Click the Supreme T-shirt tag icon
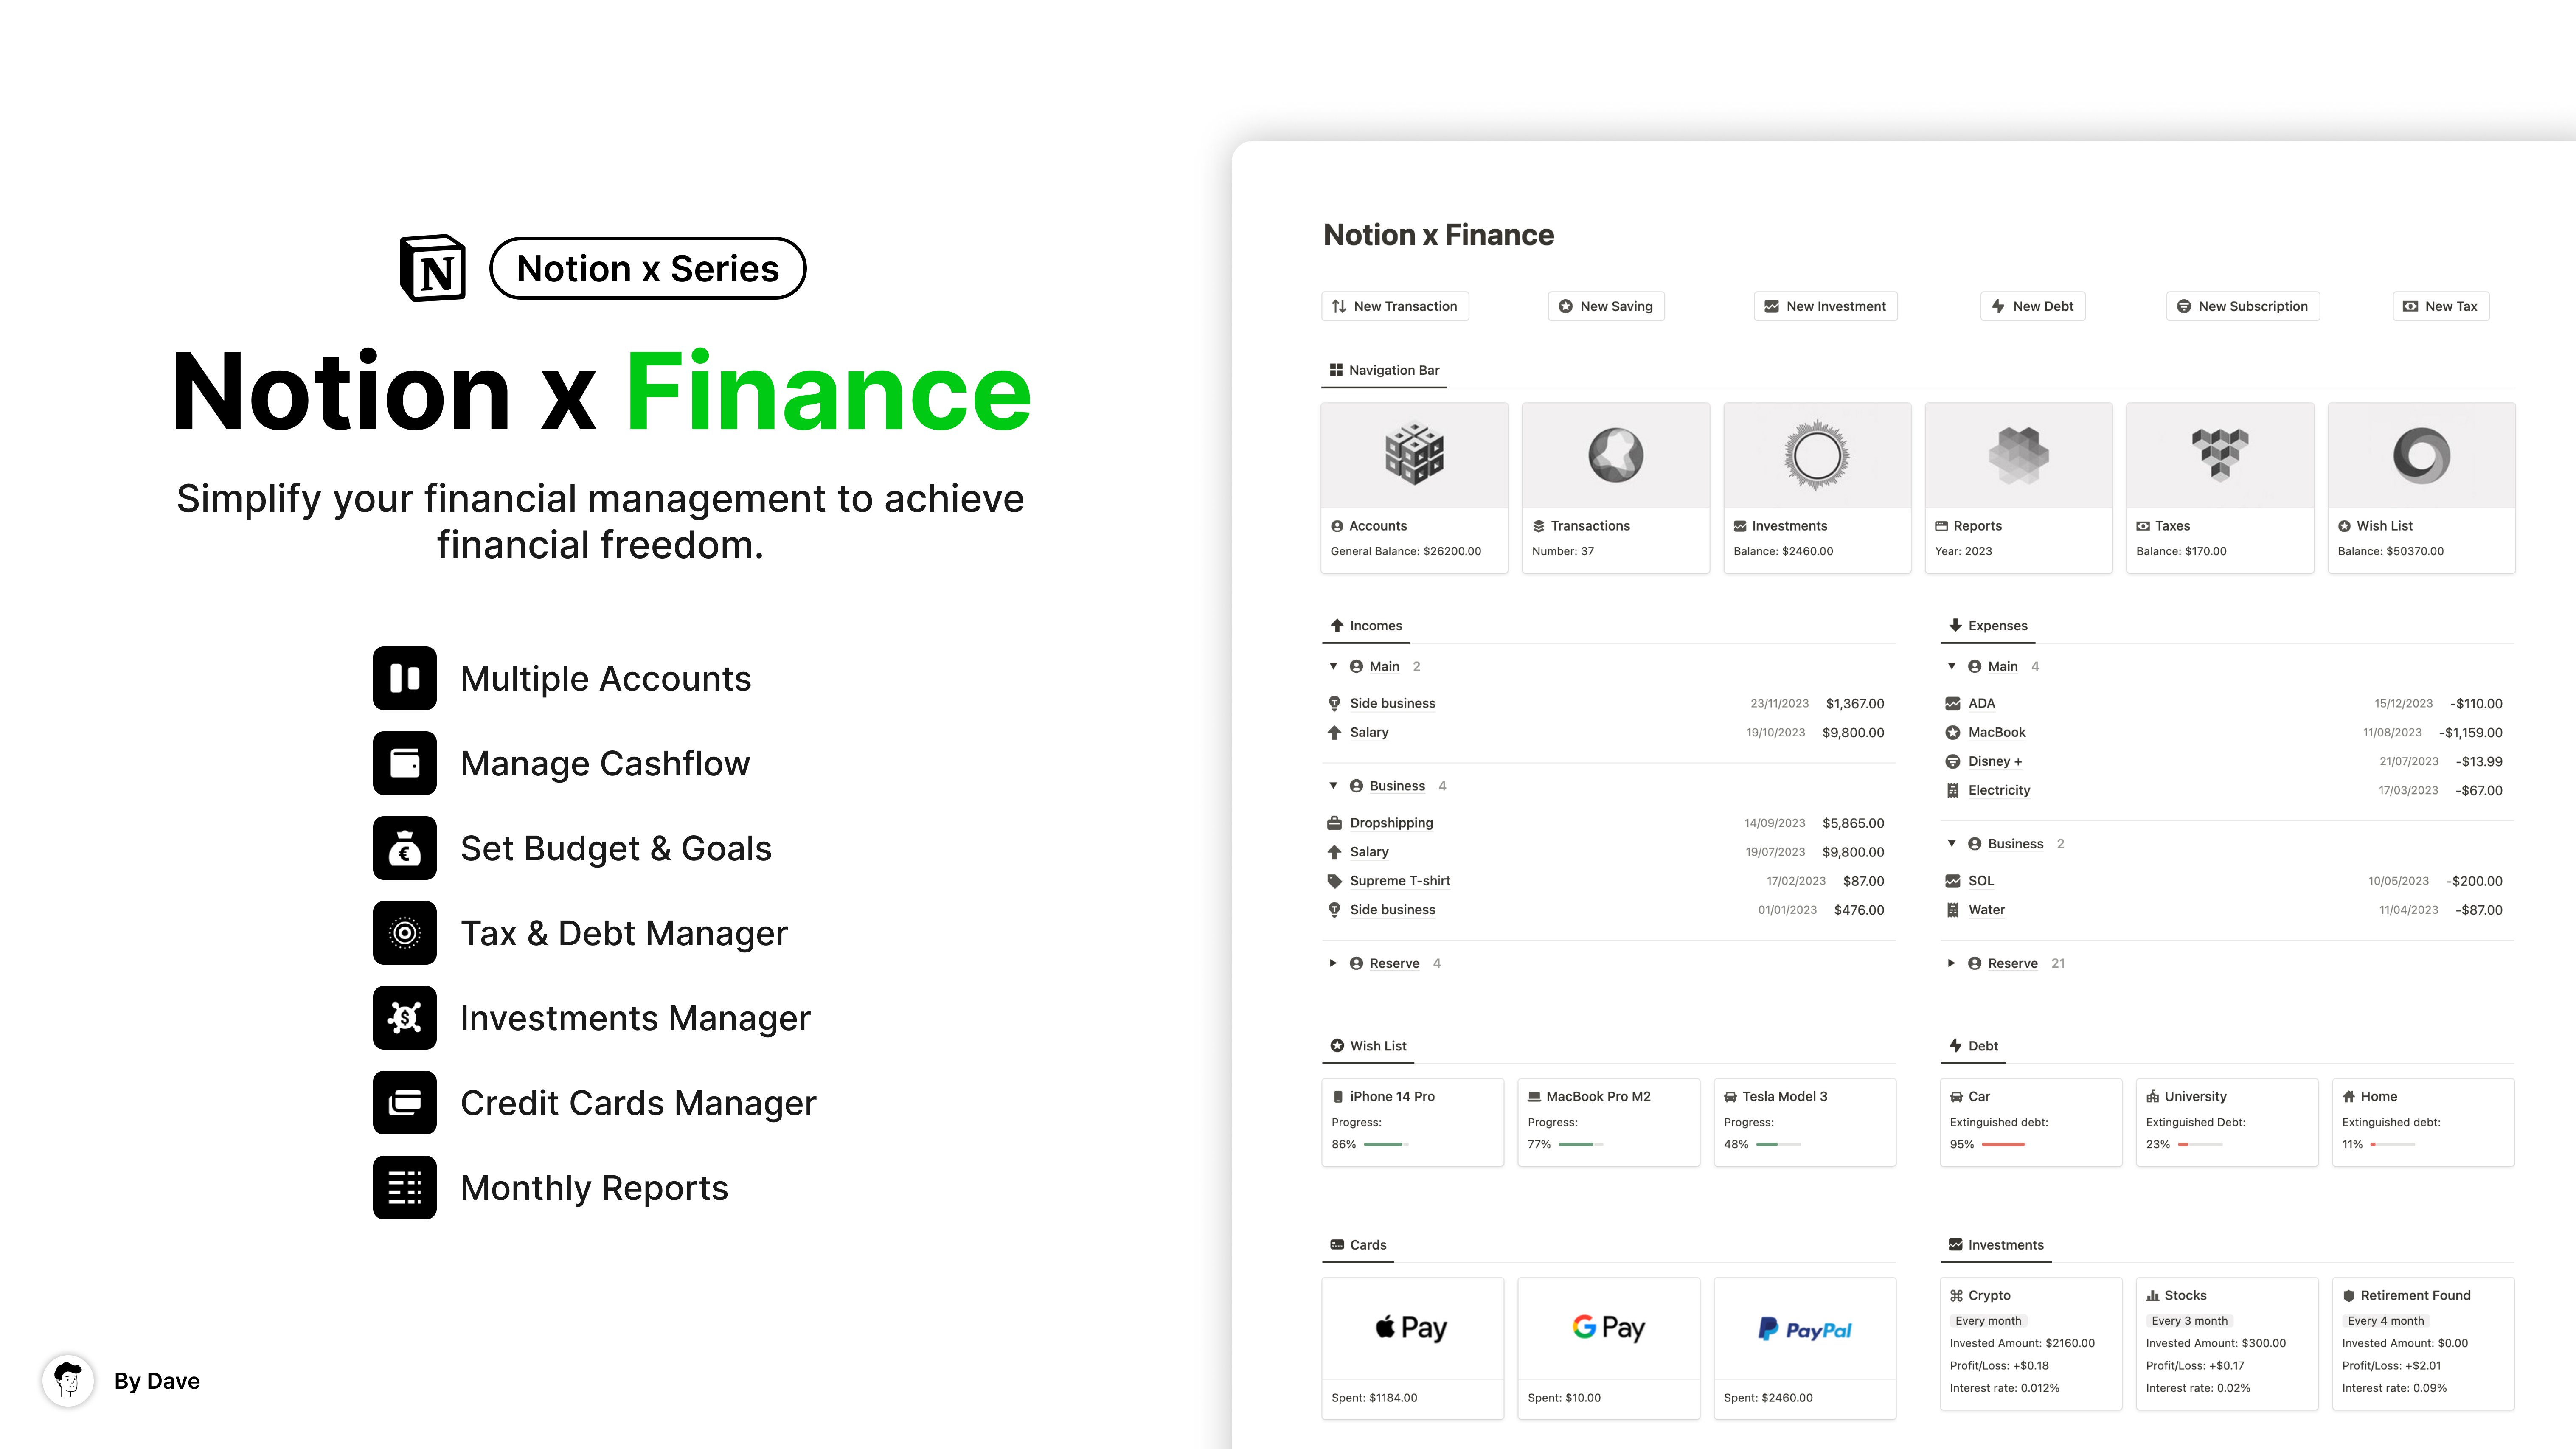Image resolution: width=2576 pixels, height=1449 pixels. (1334, 881)
